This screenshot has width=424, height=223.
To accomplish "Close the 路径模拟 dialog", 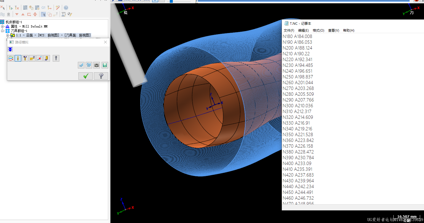I will pyautogui.click(x=105, y=42).
